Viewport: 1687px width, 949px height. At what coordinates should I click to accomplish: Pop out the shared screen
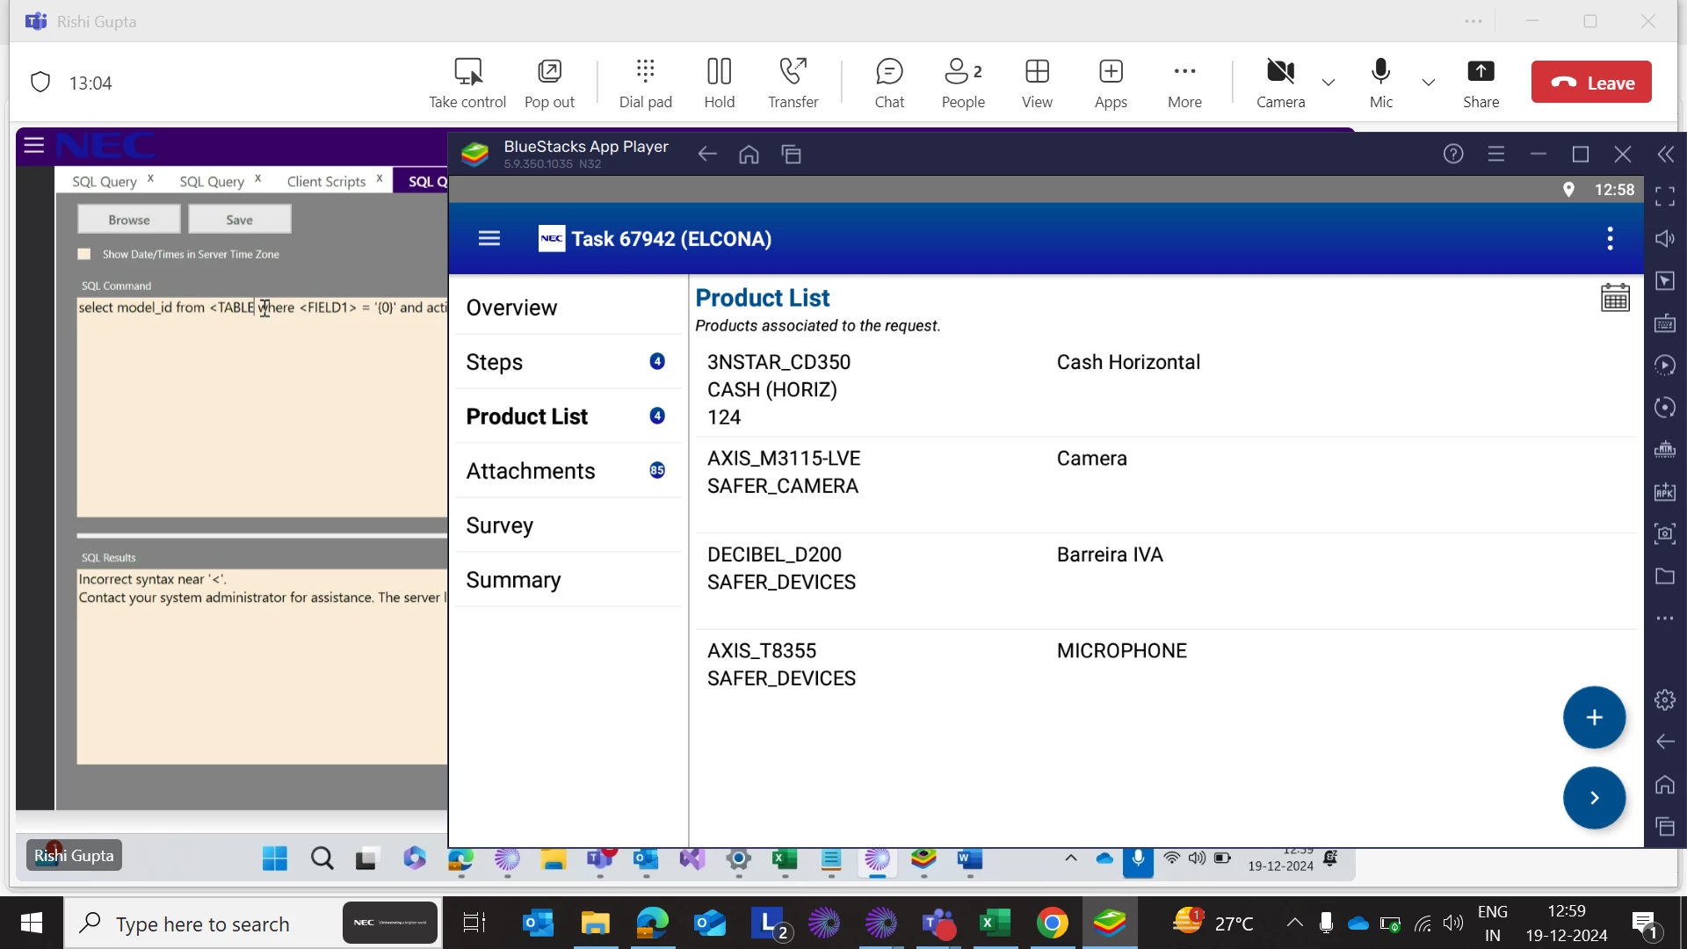point(549,83)
